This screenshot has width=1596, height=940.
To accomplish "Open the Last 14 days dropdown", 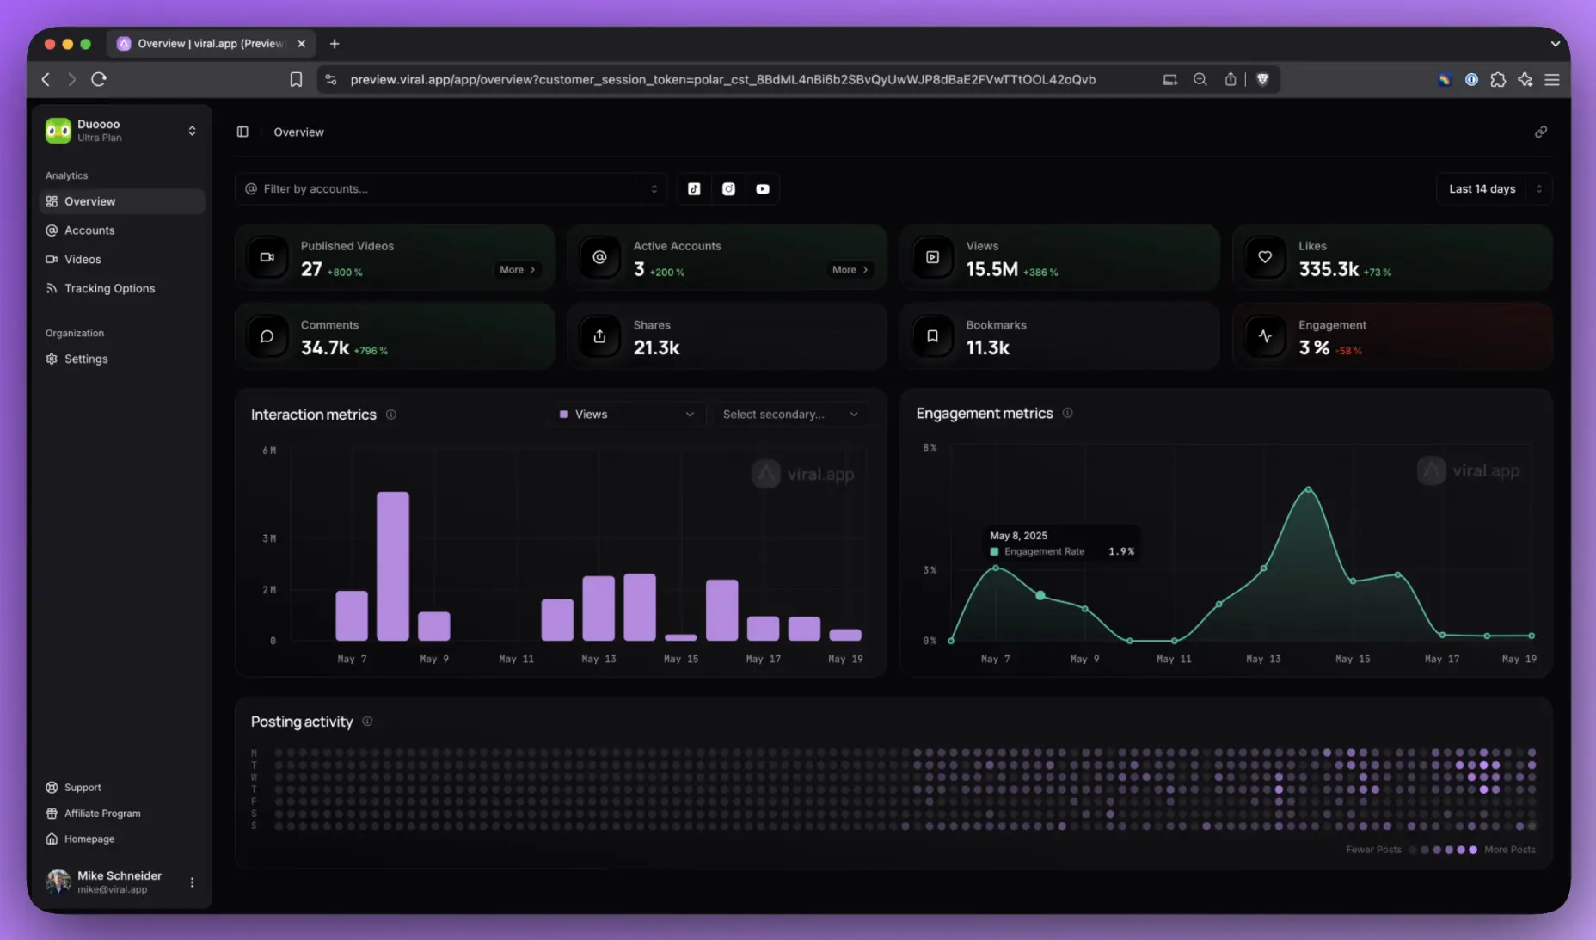I will tap(1493, 189).
